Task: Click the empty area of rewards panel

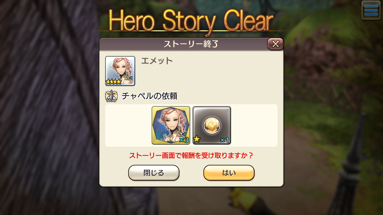Action: (x=254, y=125)
